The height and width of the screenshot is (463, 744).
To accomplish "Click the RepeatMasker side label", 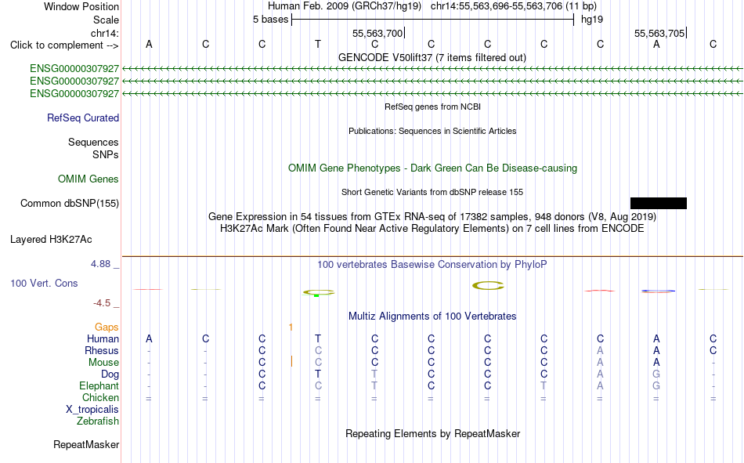I will [86, 445].
